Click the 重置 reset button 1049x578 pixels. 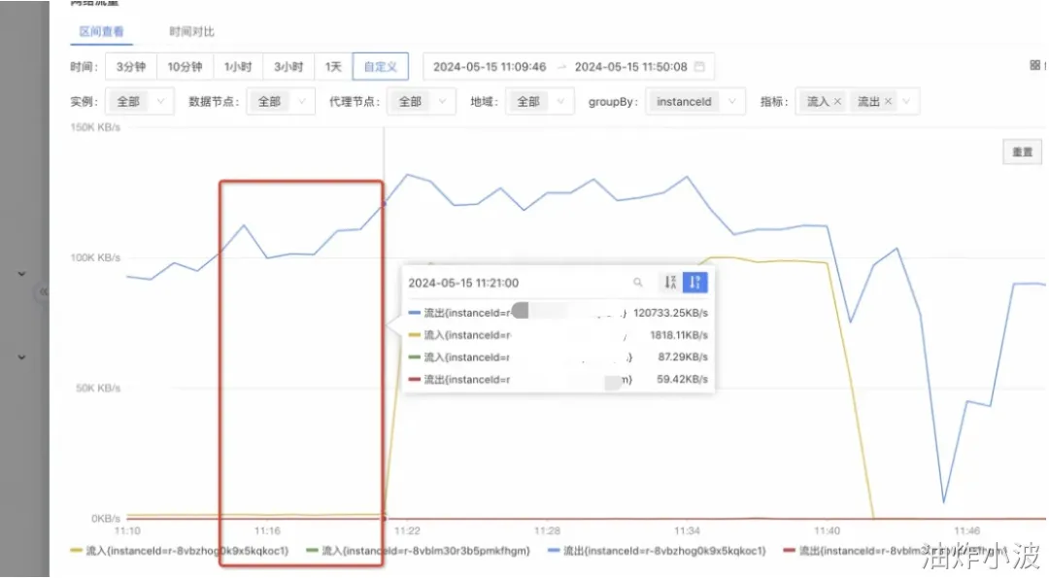tap(1022, 152)
